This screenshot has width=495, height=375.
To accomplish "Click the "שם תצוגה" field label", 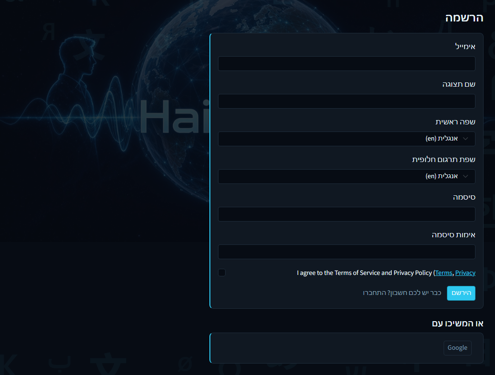I will 459,84.
